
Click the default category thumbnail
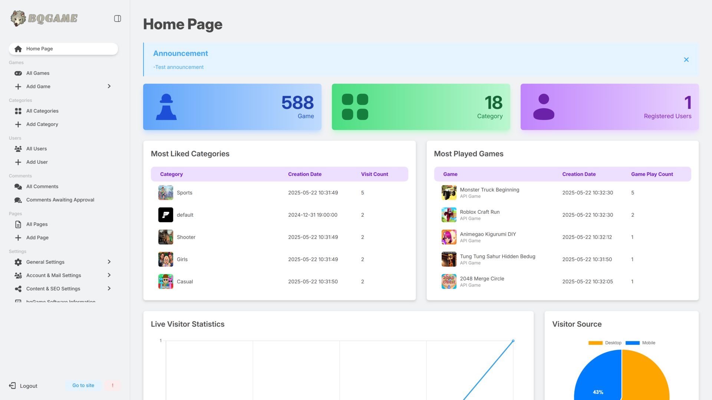pos(166,215)
